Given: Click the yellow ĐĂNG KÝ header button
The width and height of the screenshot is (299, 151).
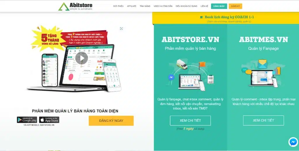Looking at the screenshot, I should coord(236,6).
